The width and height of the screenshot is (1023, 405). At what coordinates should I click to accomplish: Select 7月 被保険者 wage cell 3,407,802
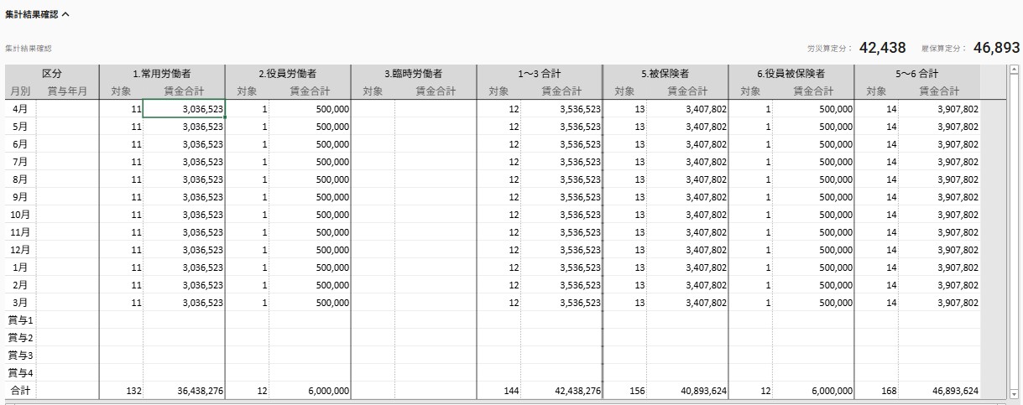(x=687, y=162)
